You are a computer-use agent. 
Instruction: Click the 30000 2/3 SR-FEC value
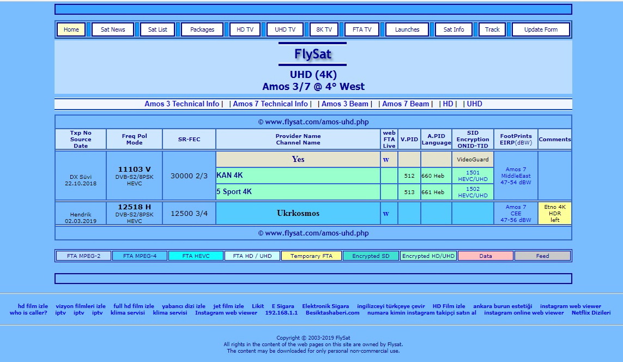tap(189, 176)
